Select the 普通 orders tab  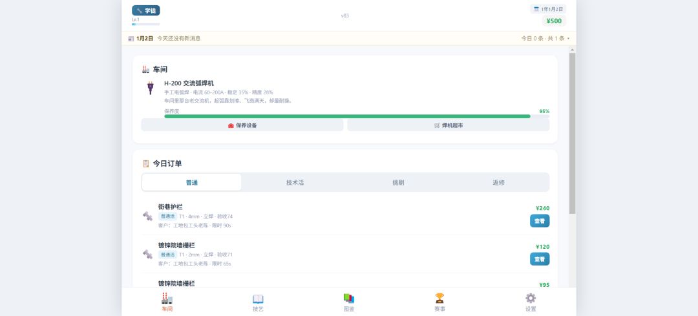pos(192,182)
